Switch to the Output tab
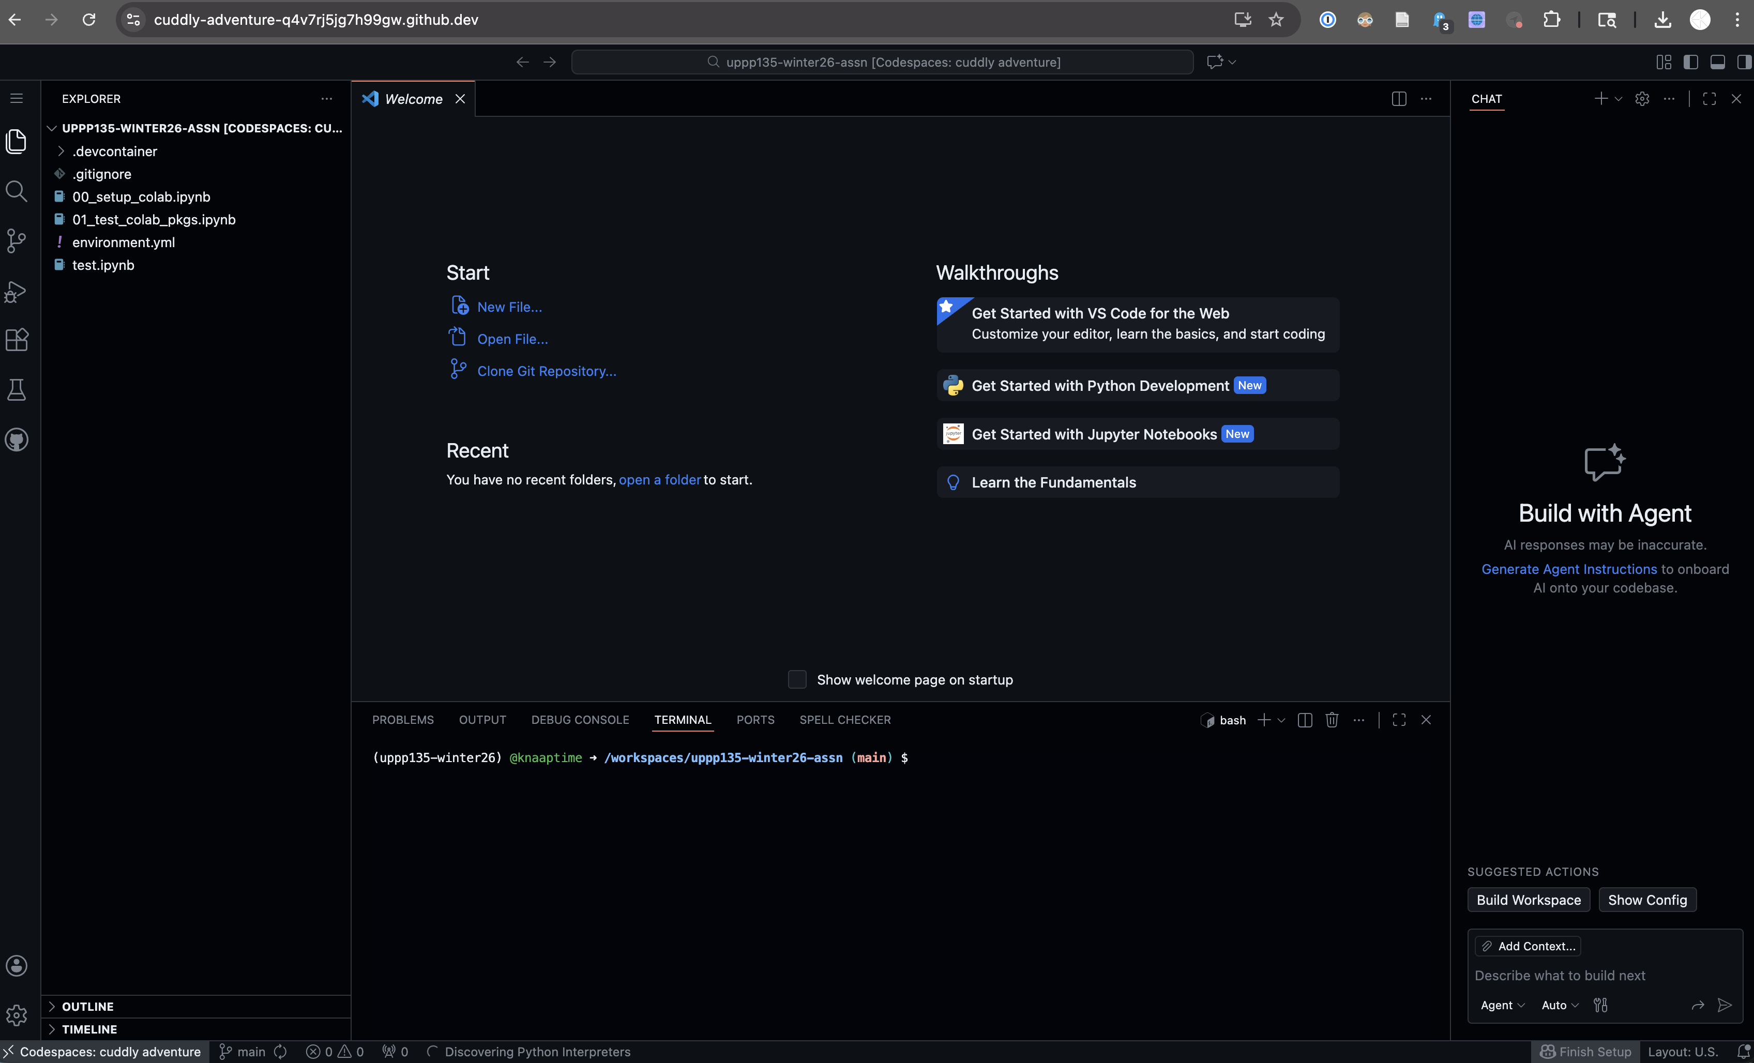Image resolution: width=1754 pixels, height=1063 pixels. click(x=482, y=720)
